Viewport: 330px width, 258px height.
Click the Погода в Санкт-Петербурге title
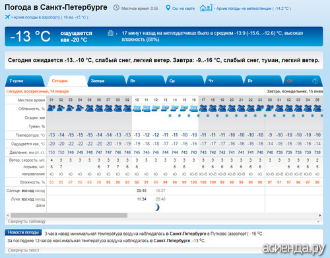pyautogui.click(x=56, y=7)
